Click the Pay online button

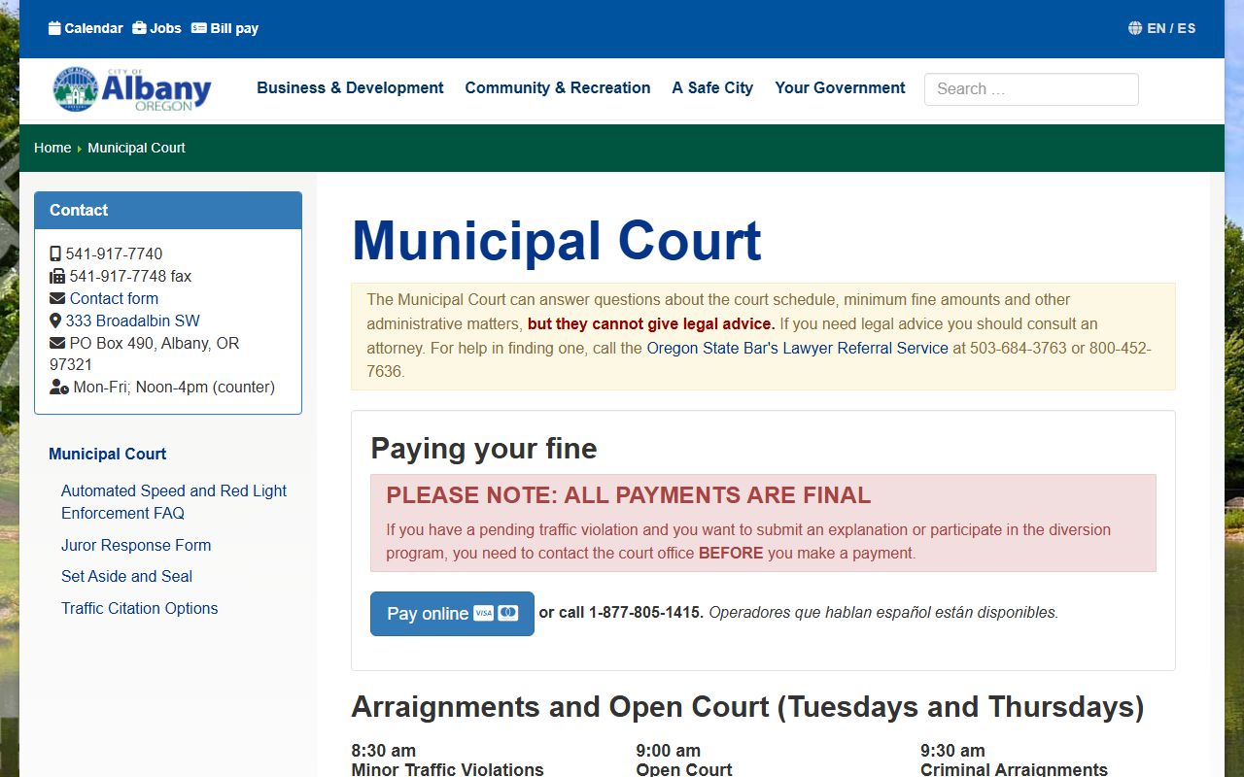pos(452,614)
